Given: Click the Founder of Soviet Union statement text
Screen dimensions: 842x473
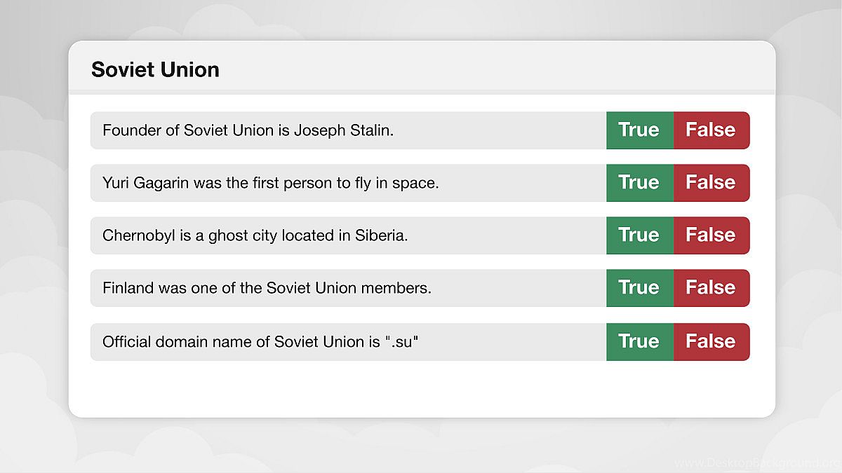Looking at the screenshot, I should pos(248,130).
